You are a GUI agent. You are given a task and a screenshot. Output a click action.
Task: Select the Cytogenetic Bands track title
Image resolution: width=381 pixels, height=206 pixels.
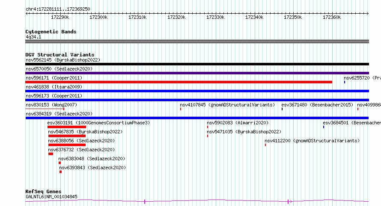point(51,32)
